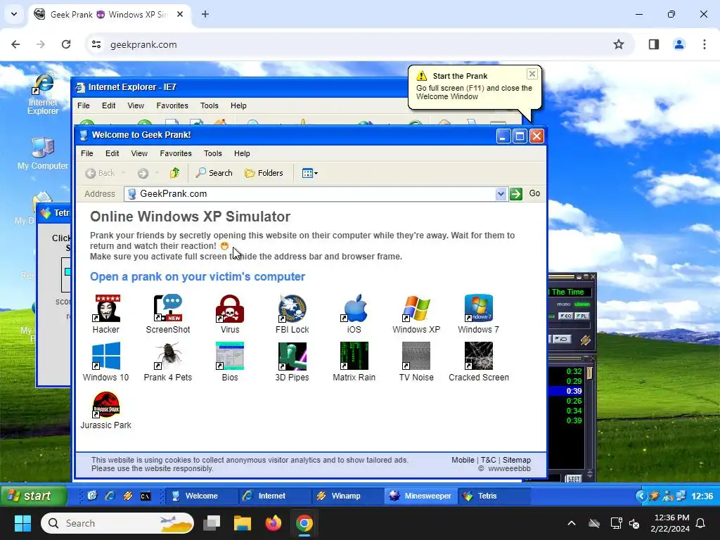Reload the geekprank.com page
This screenshot has width=720, height=540.
[66, 44]
